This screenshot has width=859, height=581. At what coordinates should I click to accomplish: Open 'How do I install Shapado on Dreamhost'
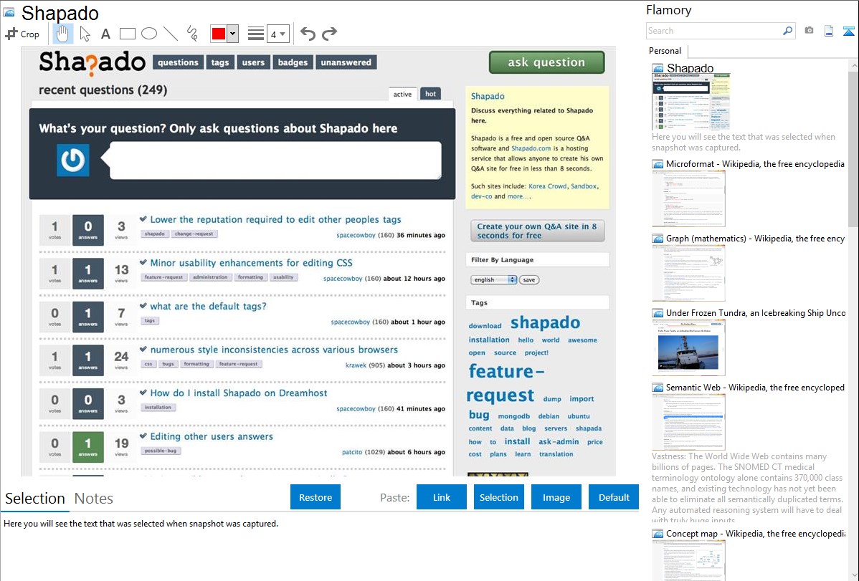pyautogui.click(x=238, y=393)
